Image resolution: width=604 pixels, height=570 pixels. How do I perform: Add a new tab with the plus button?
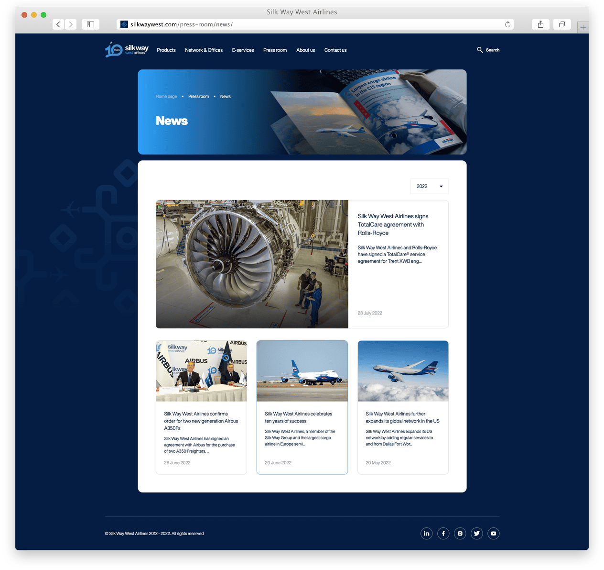click(x=583, y=28)
